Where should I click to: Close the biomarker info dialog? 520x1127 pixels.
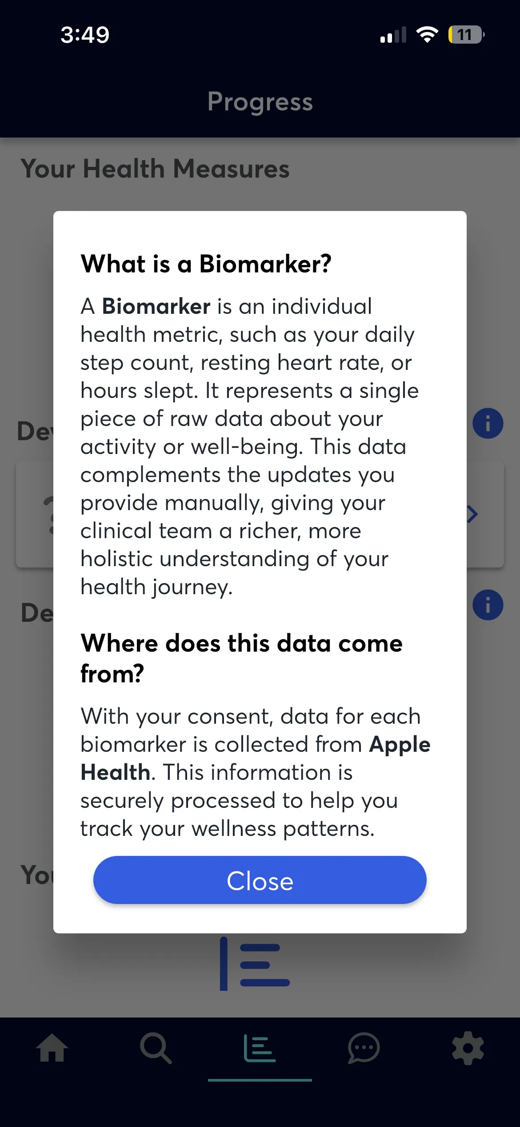click(x=260, y=880)
